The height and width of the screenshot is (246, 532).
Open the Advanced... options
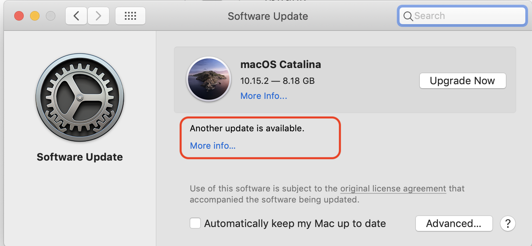click(454, 223)
